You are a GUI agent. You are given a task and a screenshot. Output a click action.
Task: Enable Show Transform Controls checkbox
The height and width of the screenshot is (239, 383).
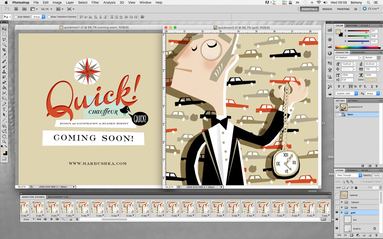(x=49, y=17)
